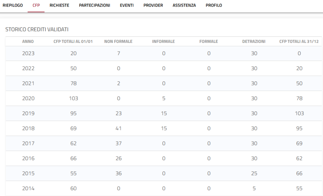The image size is (323, 196).
Task: Click the NON FORMALE column header
Action: 119,42
